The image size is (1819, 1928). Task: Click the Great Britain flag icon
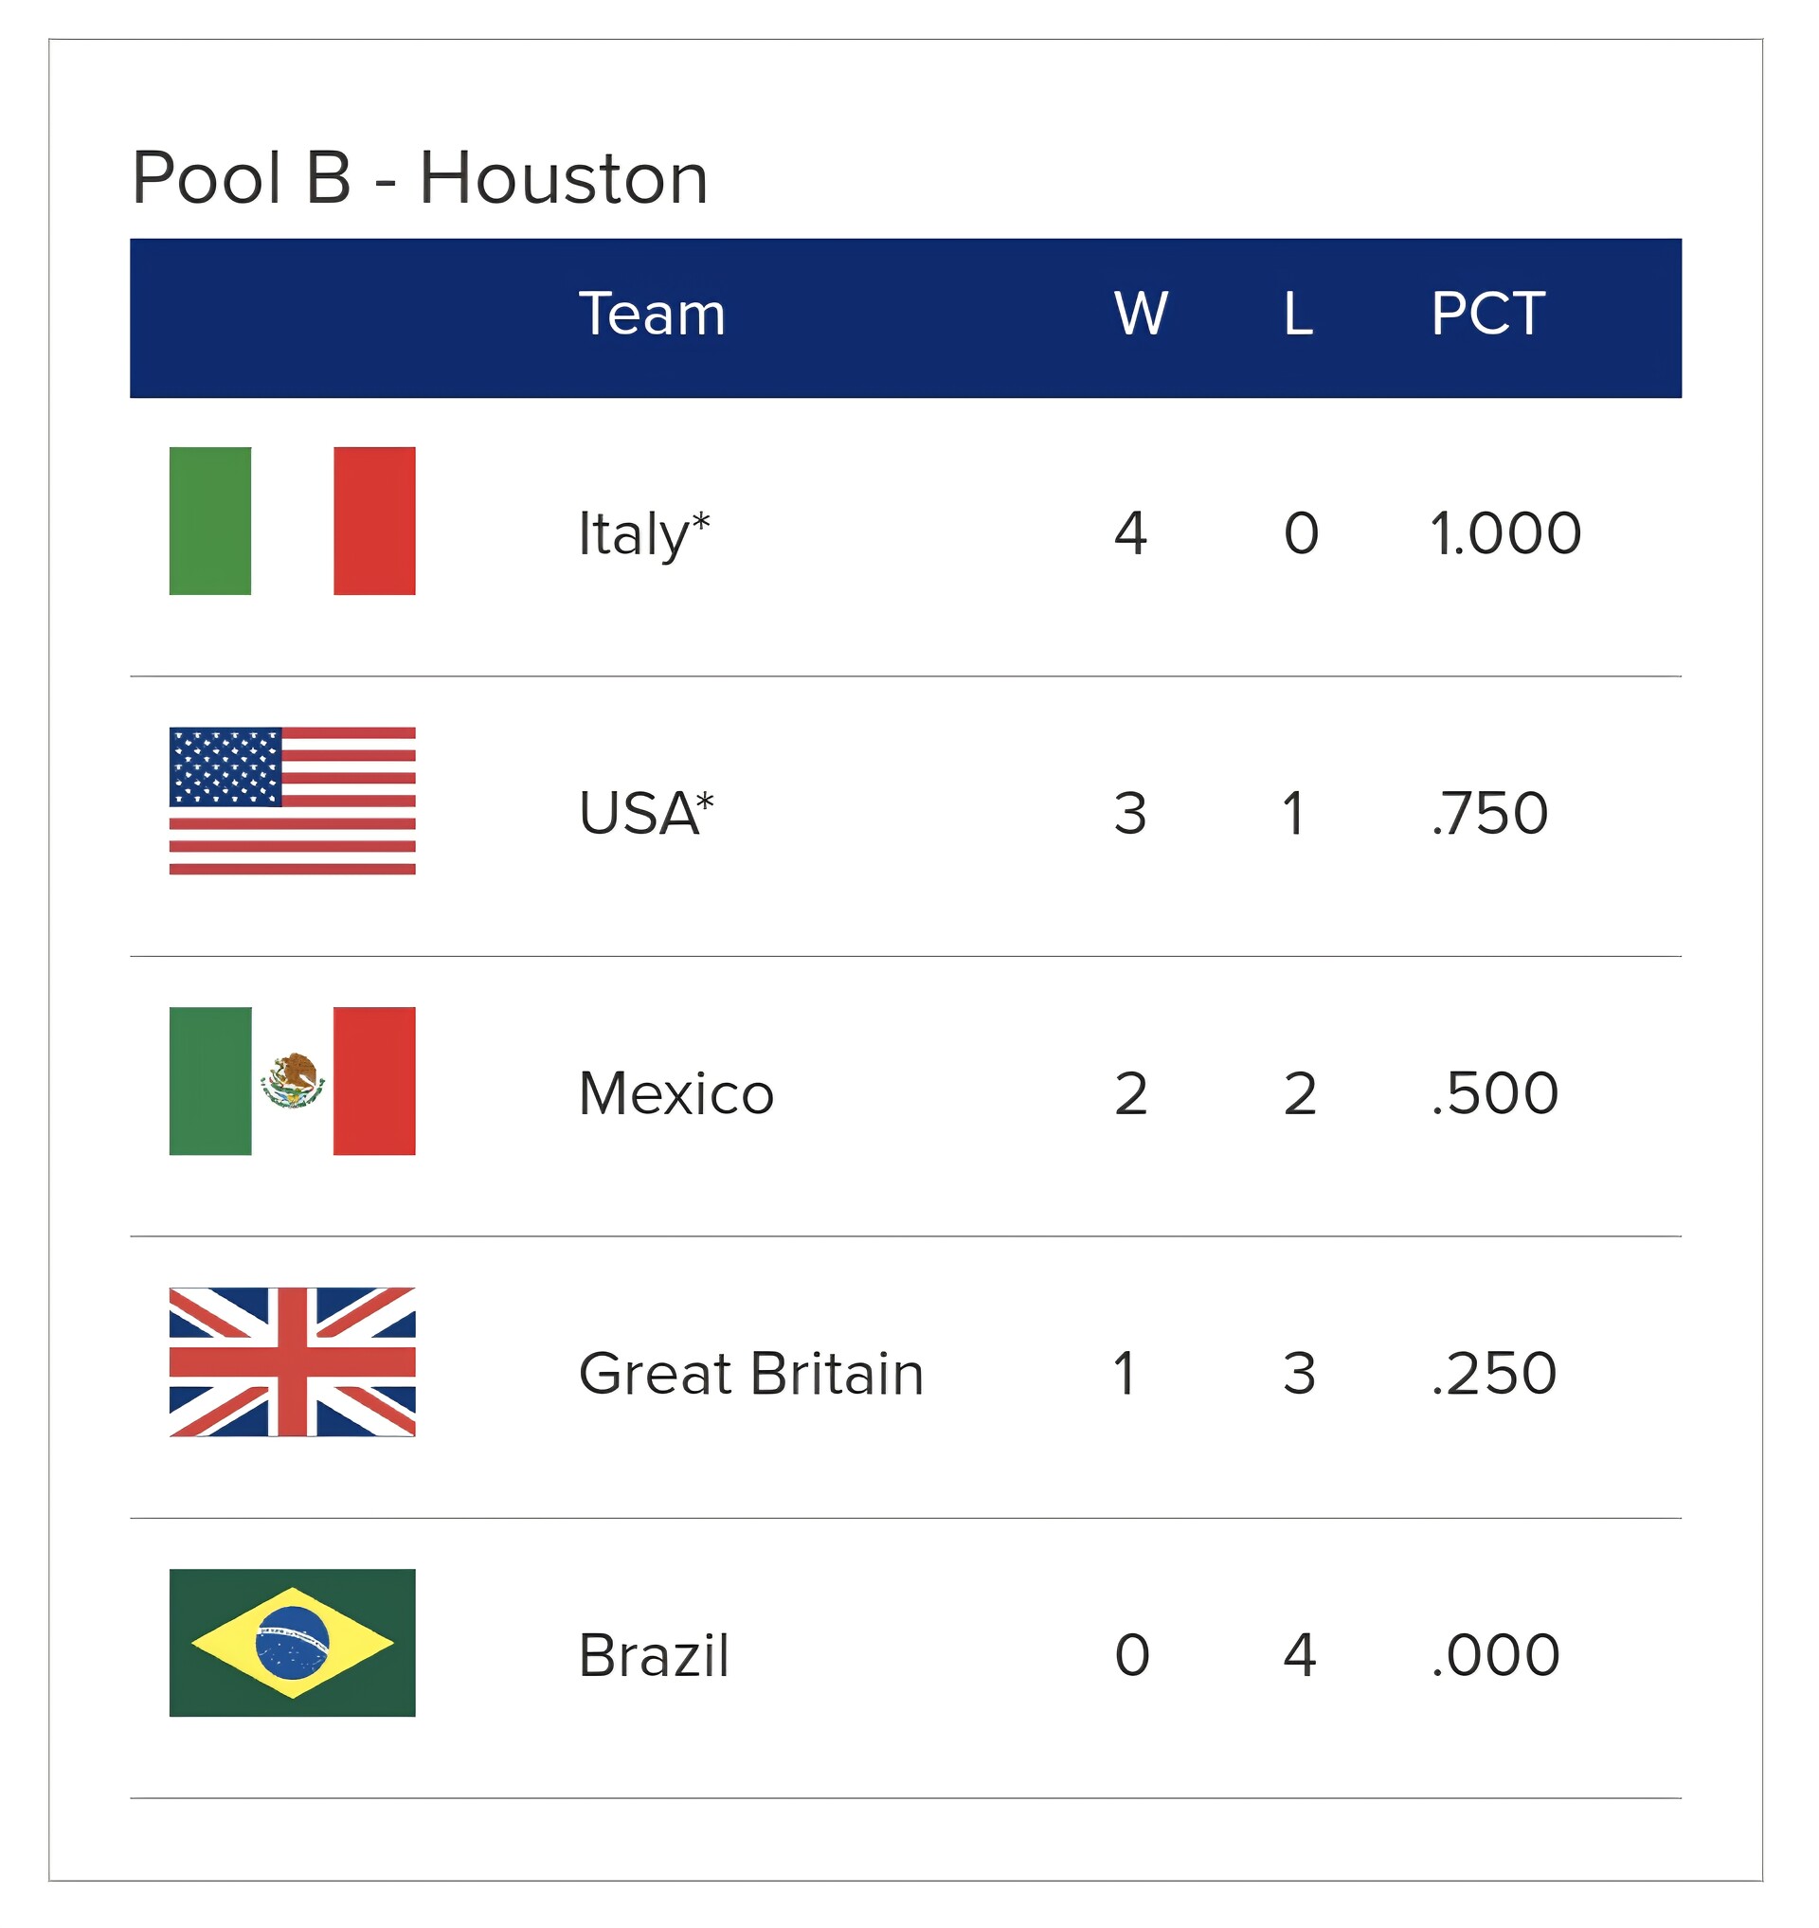click(292, 1362)
